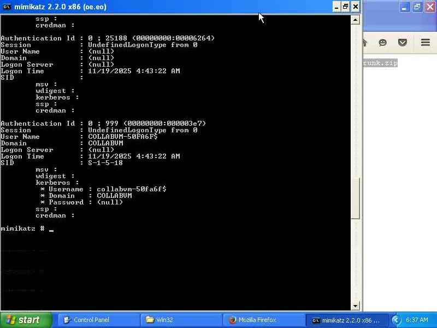Switch to Mozilla Firefox taskbar button
437x328 pixels.
pyautogui.click(x=263, y=320)
